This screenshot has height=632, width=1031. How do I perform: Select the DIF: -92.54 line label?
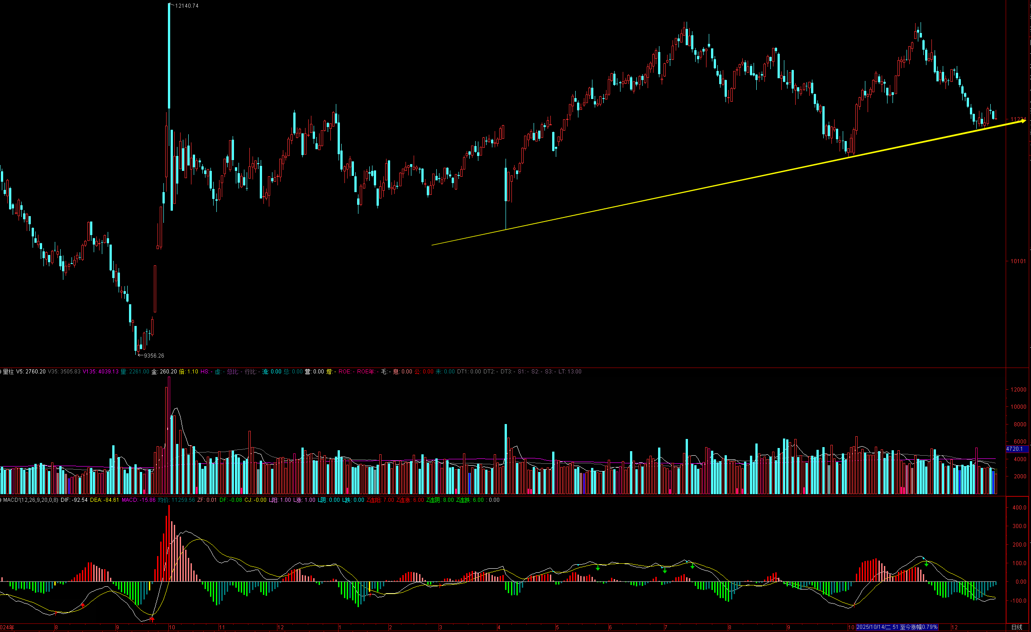point(74,500)
